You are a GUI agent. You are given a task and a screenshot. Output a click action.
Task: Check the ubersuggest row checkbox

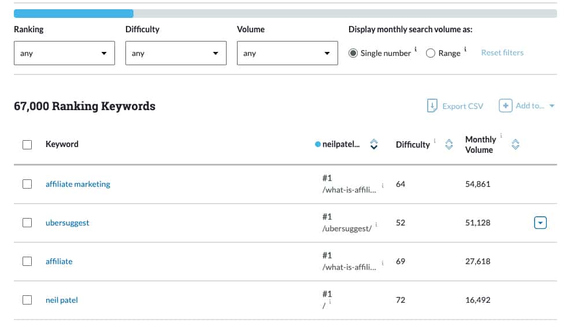27,223
